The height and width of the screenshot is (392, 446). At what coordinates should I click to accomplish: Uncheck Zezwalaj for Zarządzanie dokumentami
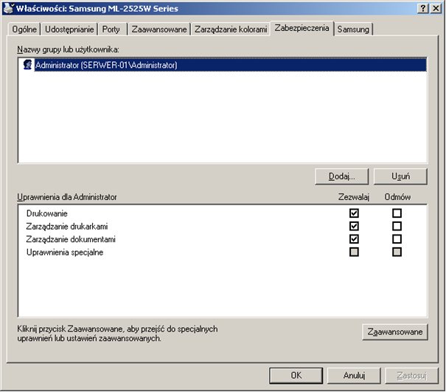pyautogui.click(x=354, y=239)
